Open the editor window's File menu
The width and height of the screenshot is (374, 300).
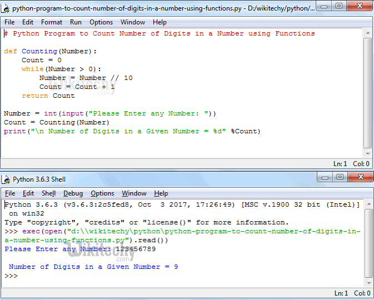click(9, 22)
